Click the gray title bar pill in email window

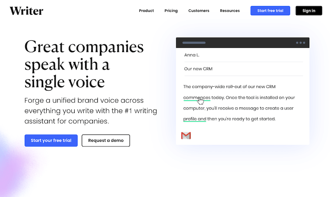click(x=194, y=43)
